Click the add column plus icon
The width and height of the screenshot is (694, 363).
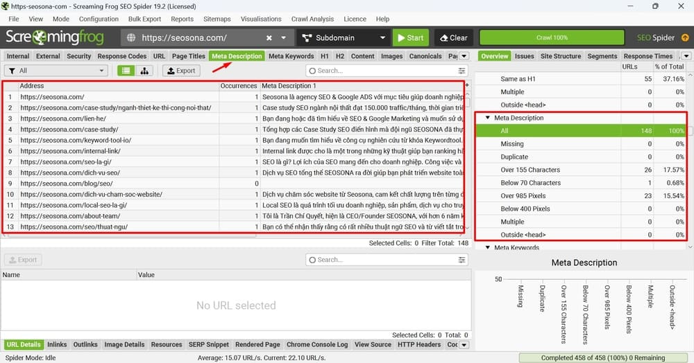467,85
